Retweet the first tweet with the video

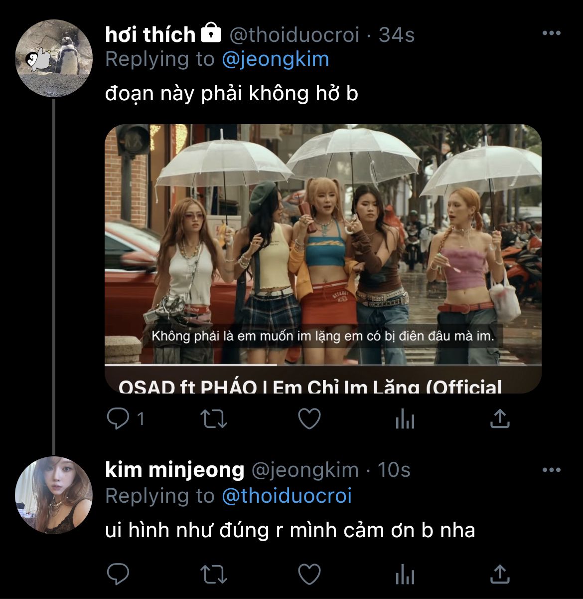click(213, 419)
